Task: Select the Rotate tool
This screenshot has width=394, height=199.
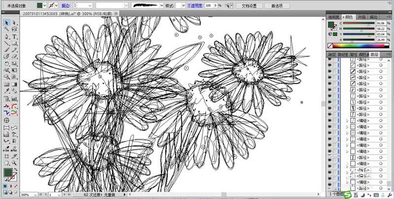Action: pos(7,64)
